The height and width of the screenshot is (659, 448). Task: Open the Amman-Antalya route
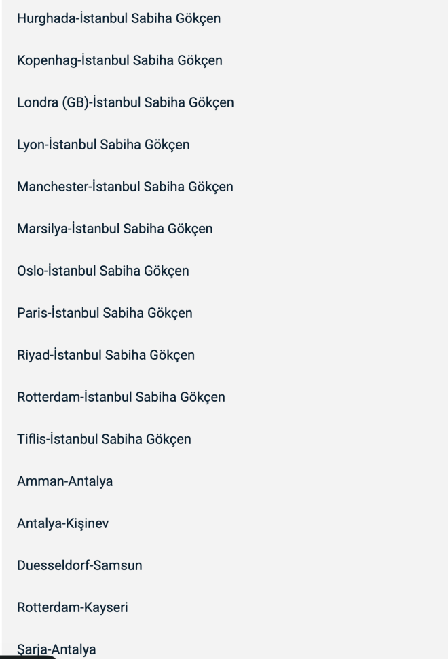pyautogui.click(x=65, y=482)
